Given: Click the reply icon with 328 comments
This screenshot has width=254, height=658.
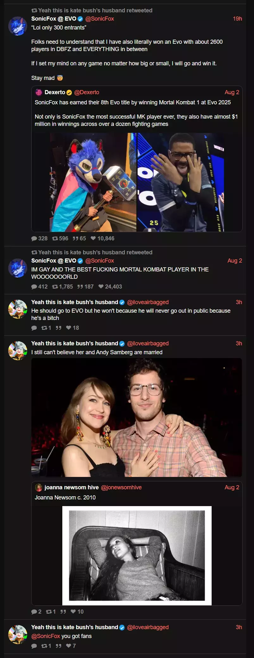Looking at the screenshot, I should click(x=34, y=238).
